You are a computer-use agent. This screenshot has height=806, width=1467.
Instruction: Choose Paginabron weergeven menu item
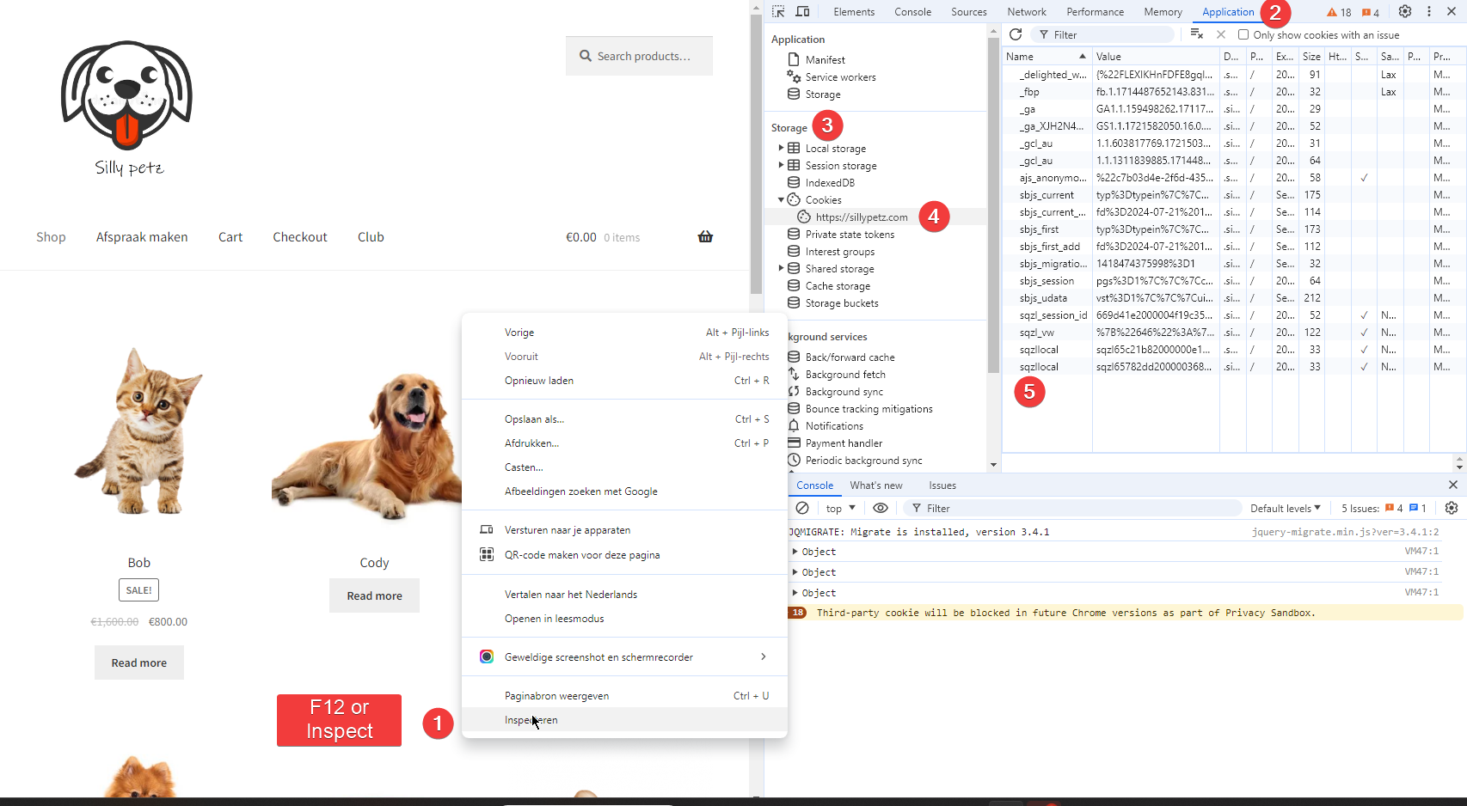(x=624, y=696)
